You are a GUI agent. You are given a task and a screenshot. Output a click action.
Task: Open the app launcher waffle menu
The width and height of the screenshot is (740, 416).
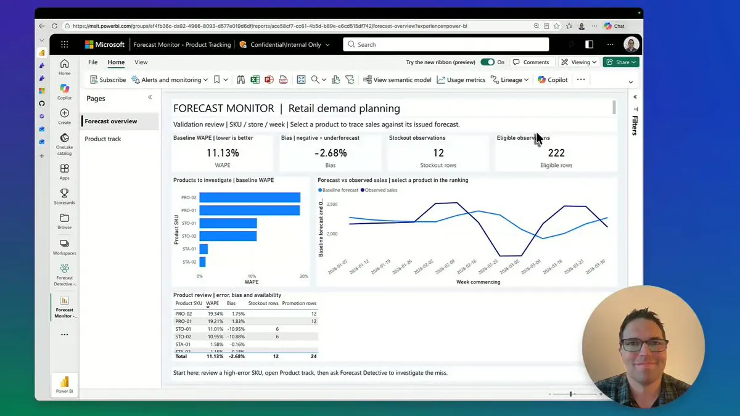(65, 44)
